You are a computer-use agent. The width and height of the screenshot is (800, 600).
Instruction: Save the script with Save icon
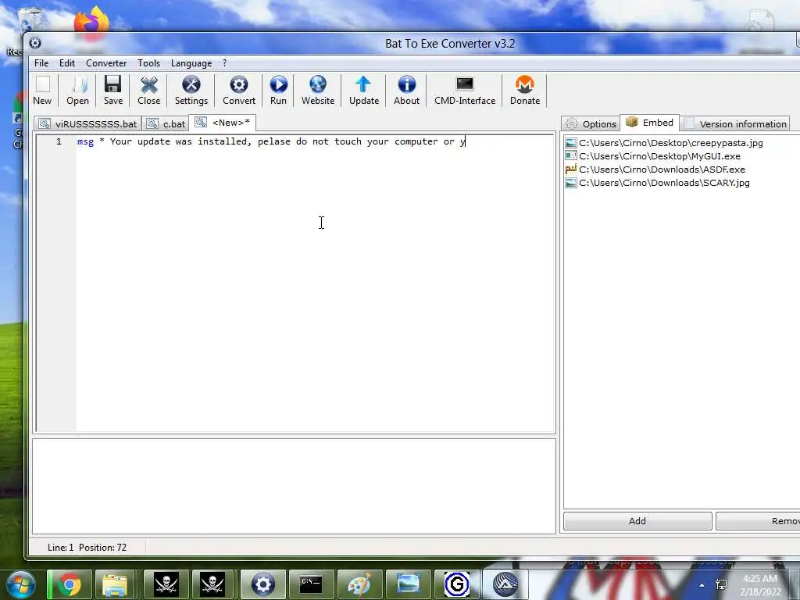tap(112, 91)
